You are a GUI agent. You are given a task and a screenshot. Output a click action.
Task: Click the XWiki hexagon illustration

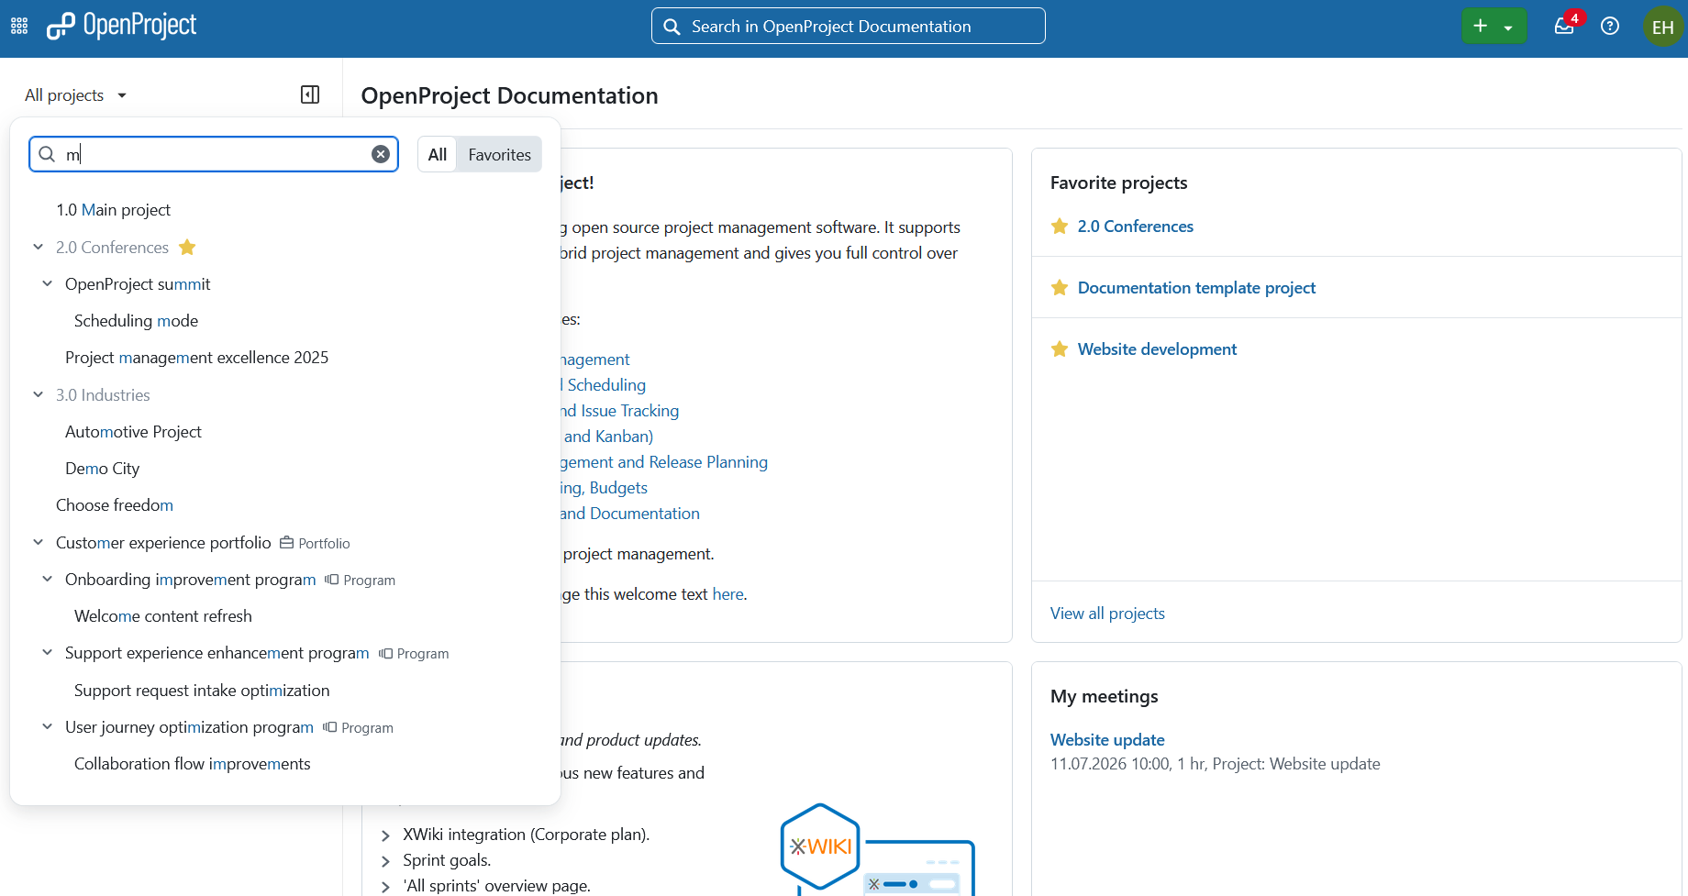(x=820, y=846)
